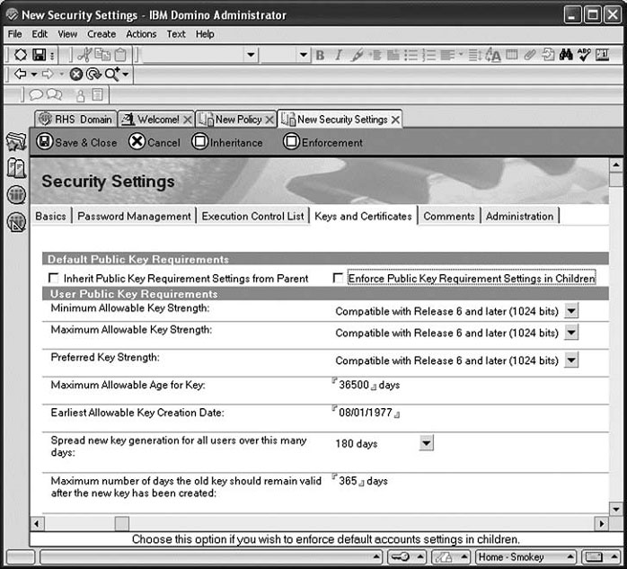
Task: Click the Save disk icon in toolbar
Action: tap(39, 55)
